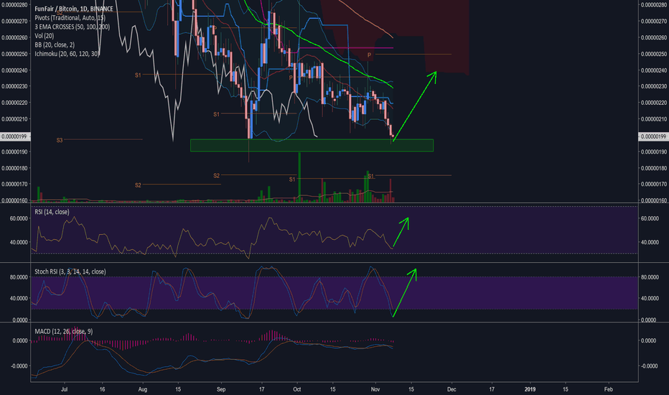Click the Nov label on the time axis
Screen dimensions: 669x395
click(x=375, y=389)
